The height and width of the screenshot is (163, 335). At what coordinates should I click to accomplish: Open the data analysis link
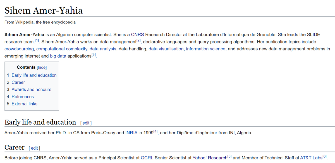click(x=103, y=49)
